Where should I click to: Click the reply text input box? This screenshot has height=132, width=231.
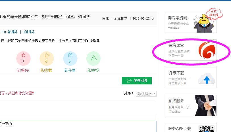(78, 127)
